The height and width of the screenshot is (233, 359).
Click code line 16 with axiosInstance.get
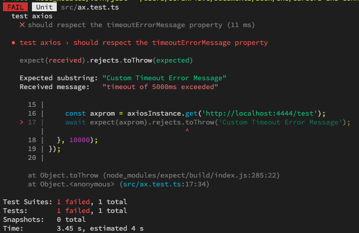195,113
